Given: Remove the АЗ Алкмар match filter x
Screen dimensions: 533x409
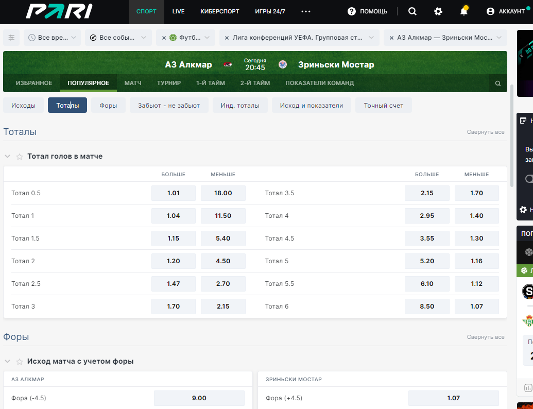Looking at the screenshot, I should pos(391,38).
